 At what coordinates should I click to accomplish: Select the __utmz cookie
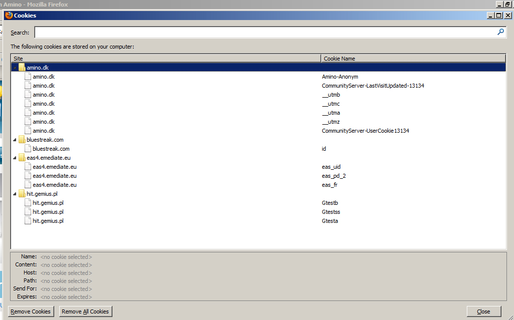259,121
